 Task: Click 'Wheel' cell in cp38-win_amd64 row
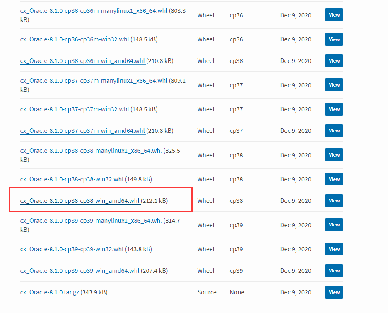click(x=206, y=201)
